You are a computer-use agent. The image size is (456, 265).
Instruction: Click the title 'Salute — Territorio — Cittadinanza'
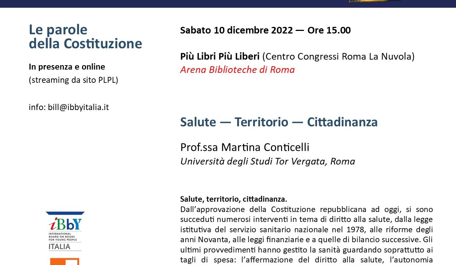[279, 122]
